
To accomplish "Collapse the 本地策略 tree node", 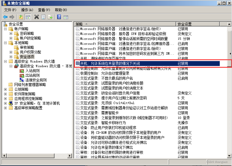I will (6, 43).
